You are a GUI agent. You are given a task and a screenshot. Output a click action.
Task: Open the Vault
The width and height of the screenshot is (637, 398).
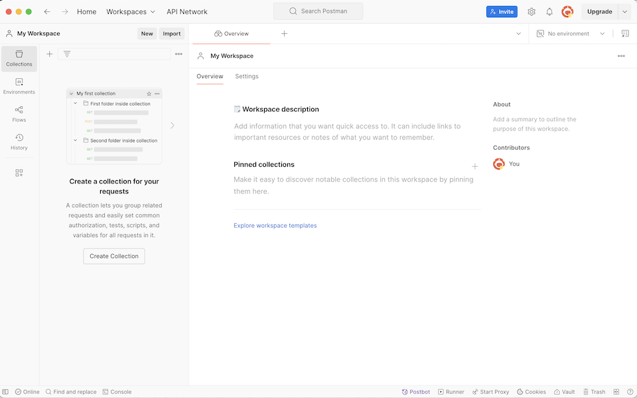pos(564,391)
